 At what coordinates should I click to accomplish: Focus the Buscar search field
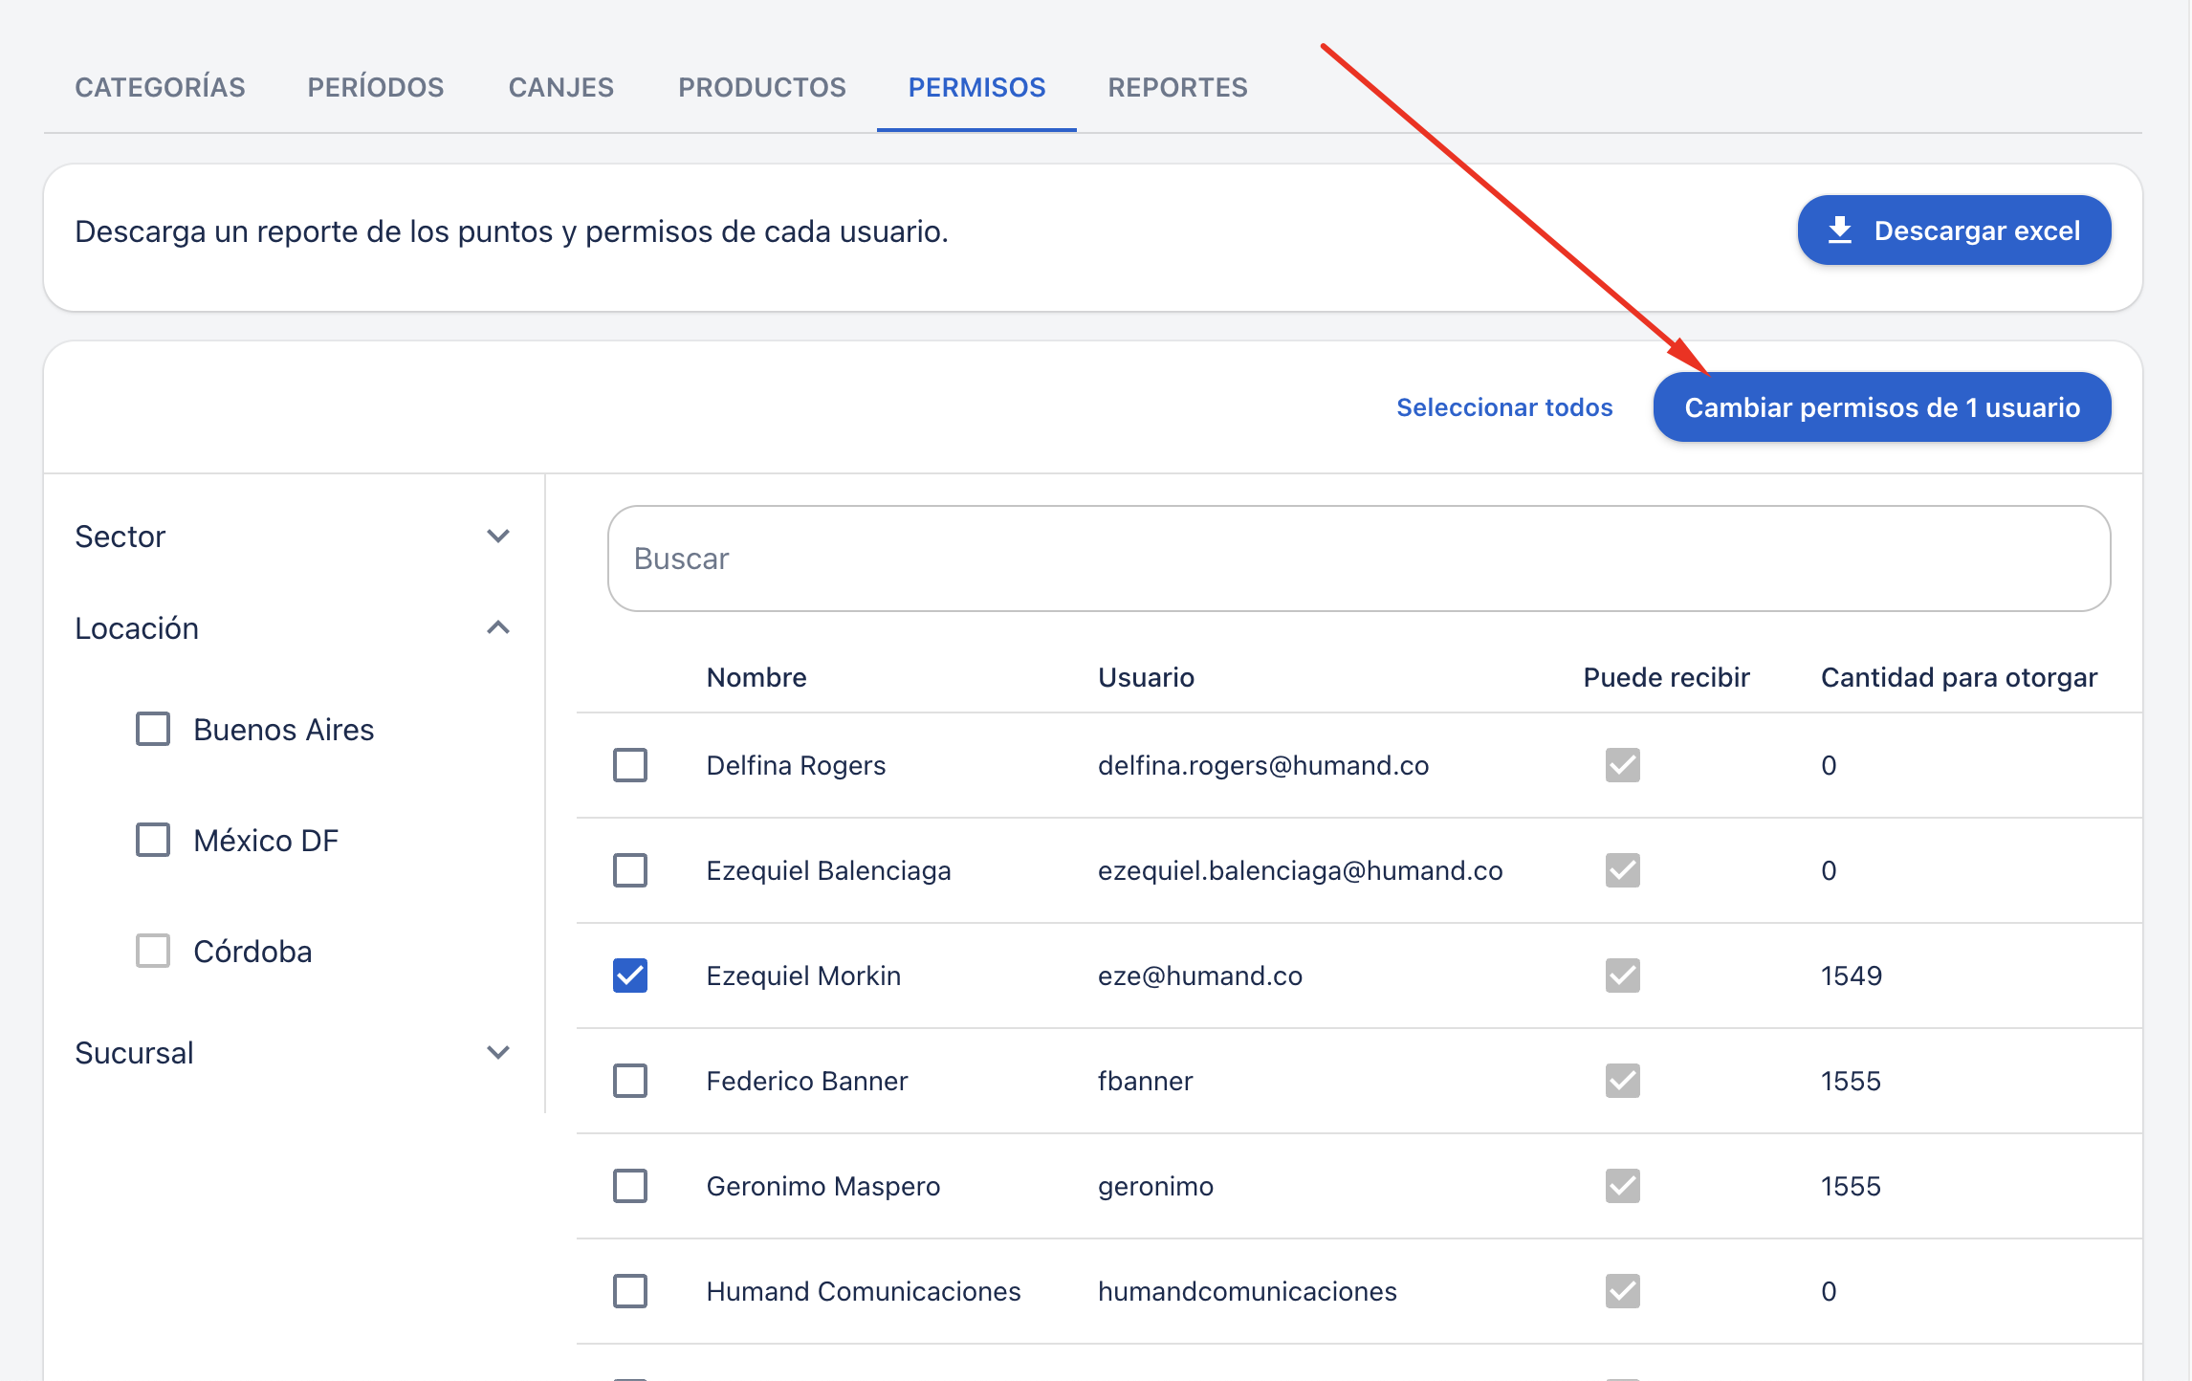(1359, 559)
